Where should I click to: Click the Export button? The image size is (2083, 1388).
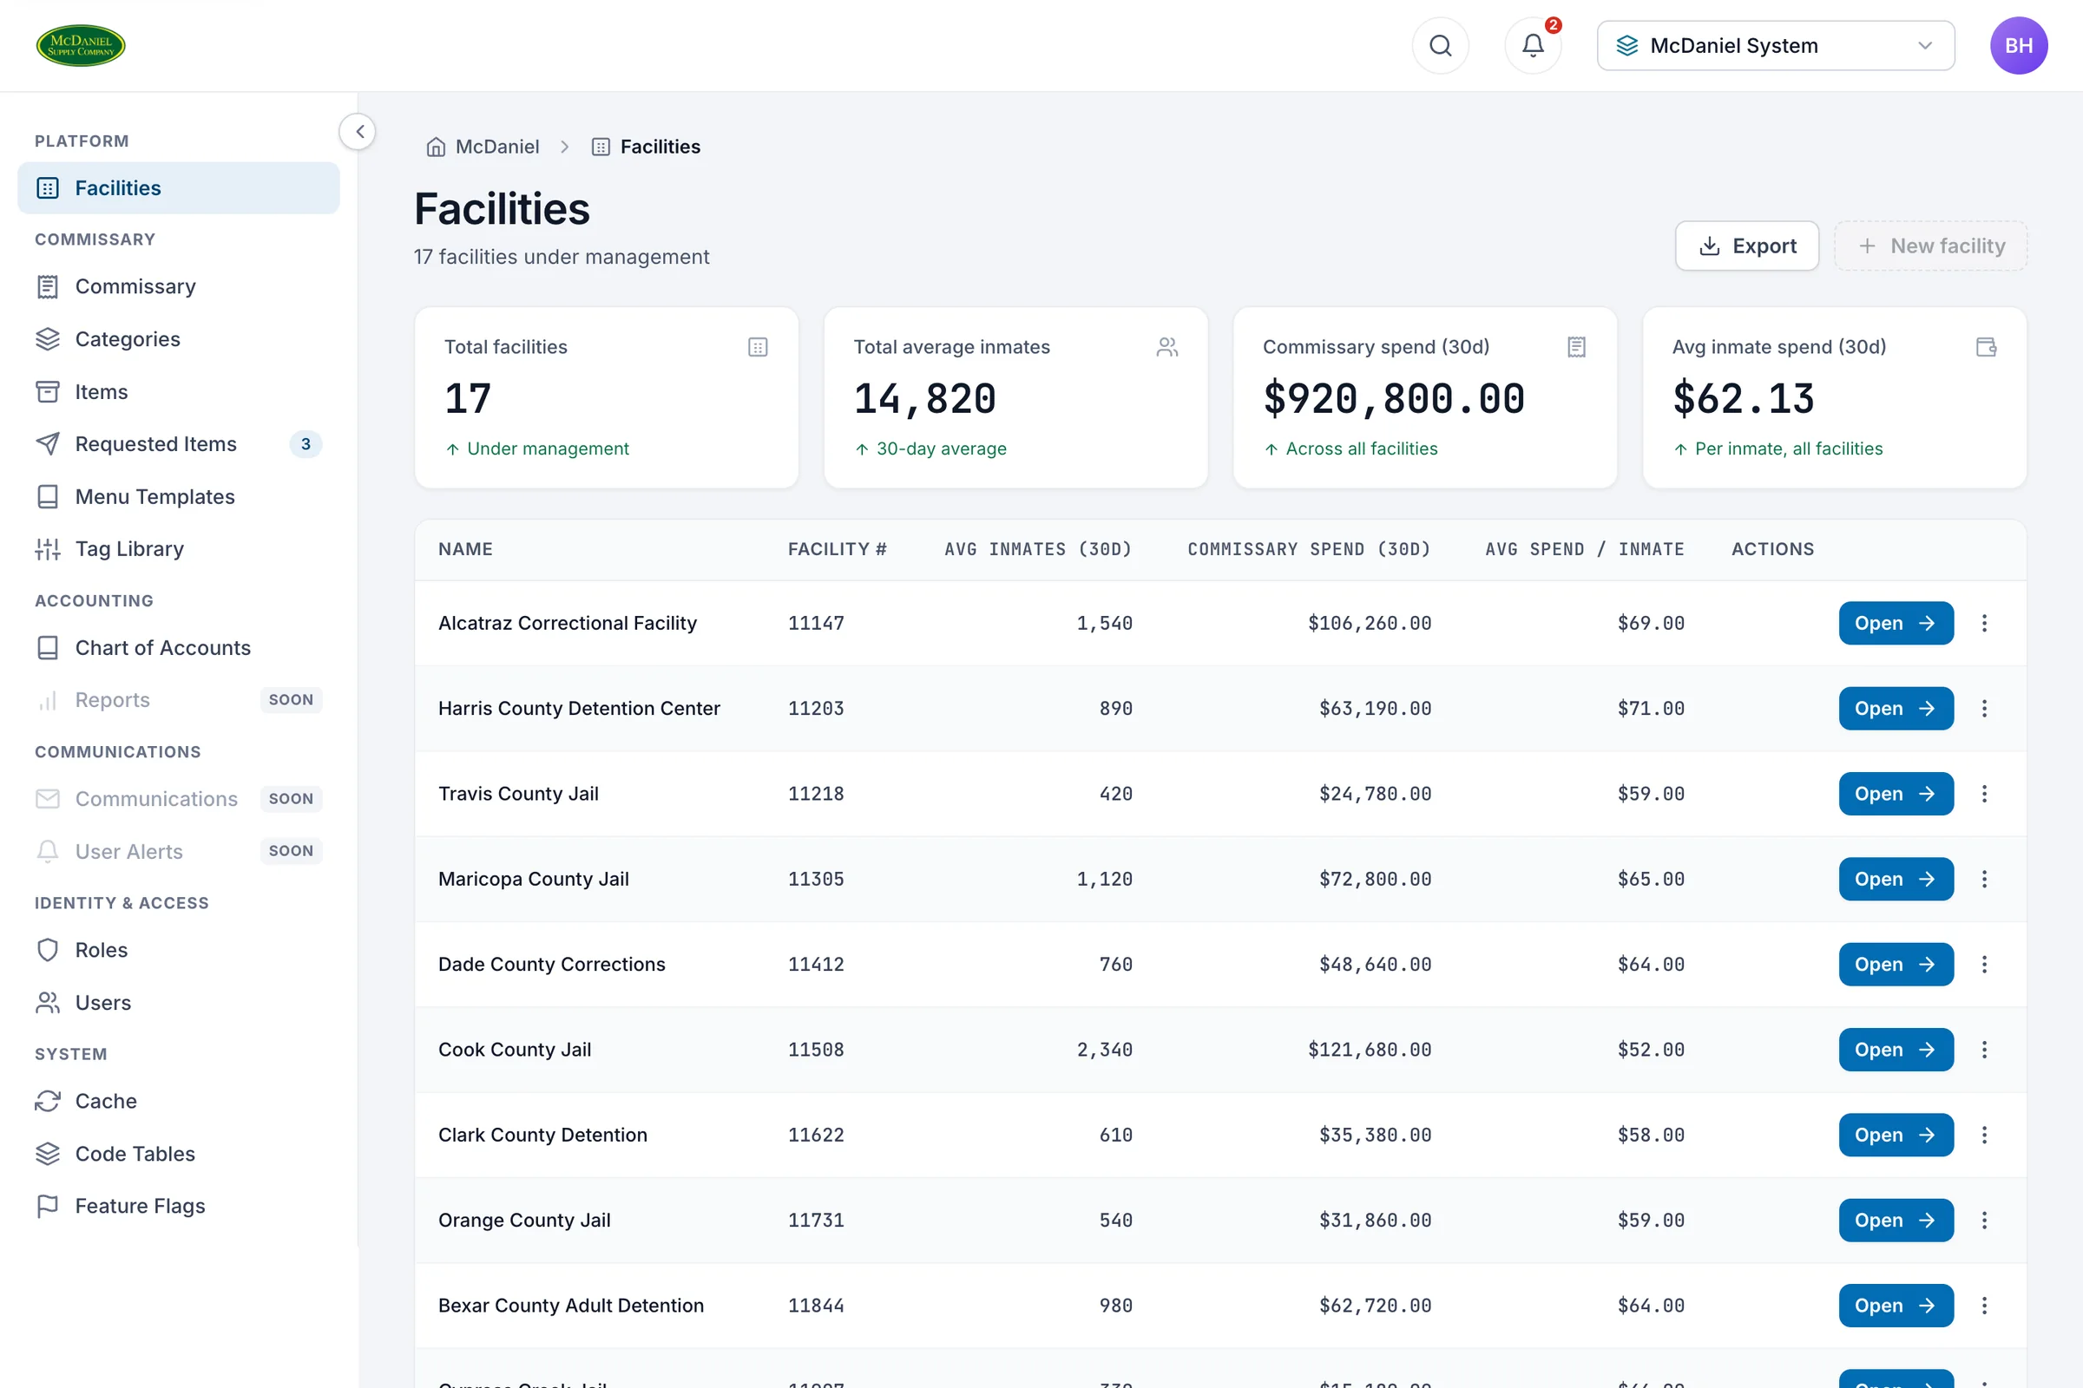[x=1746, y=246]
